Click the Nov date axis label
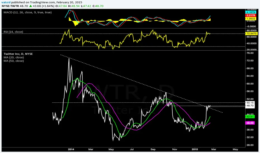The image size is (260, 153). point(175,149)
